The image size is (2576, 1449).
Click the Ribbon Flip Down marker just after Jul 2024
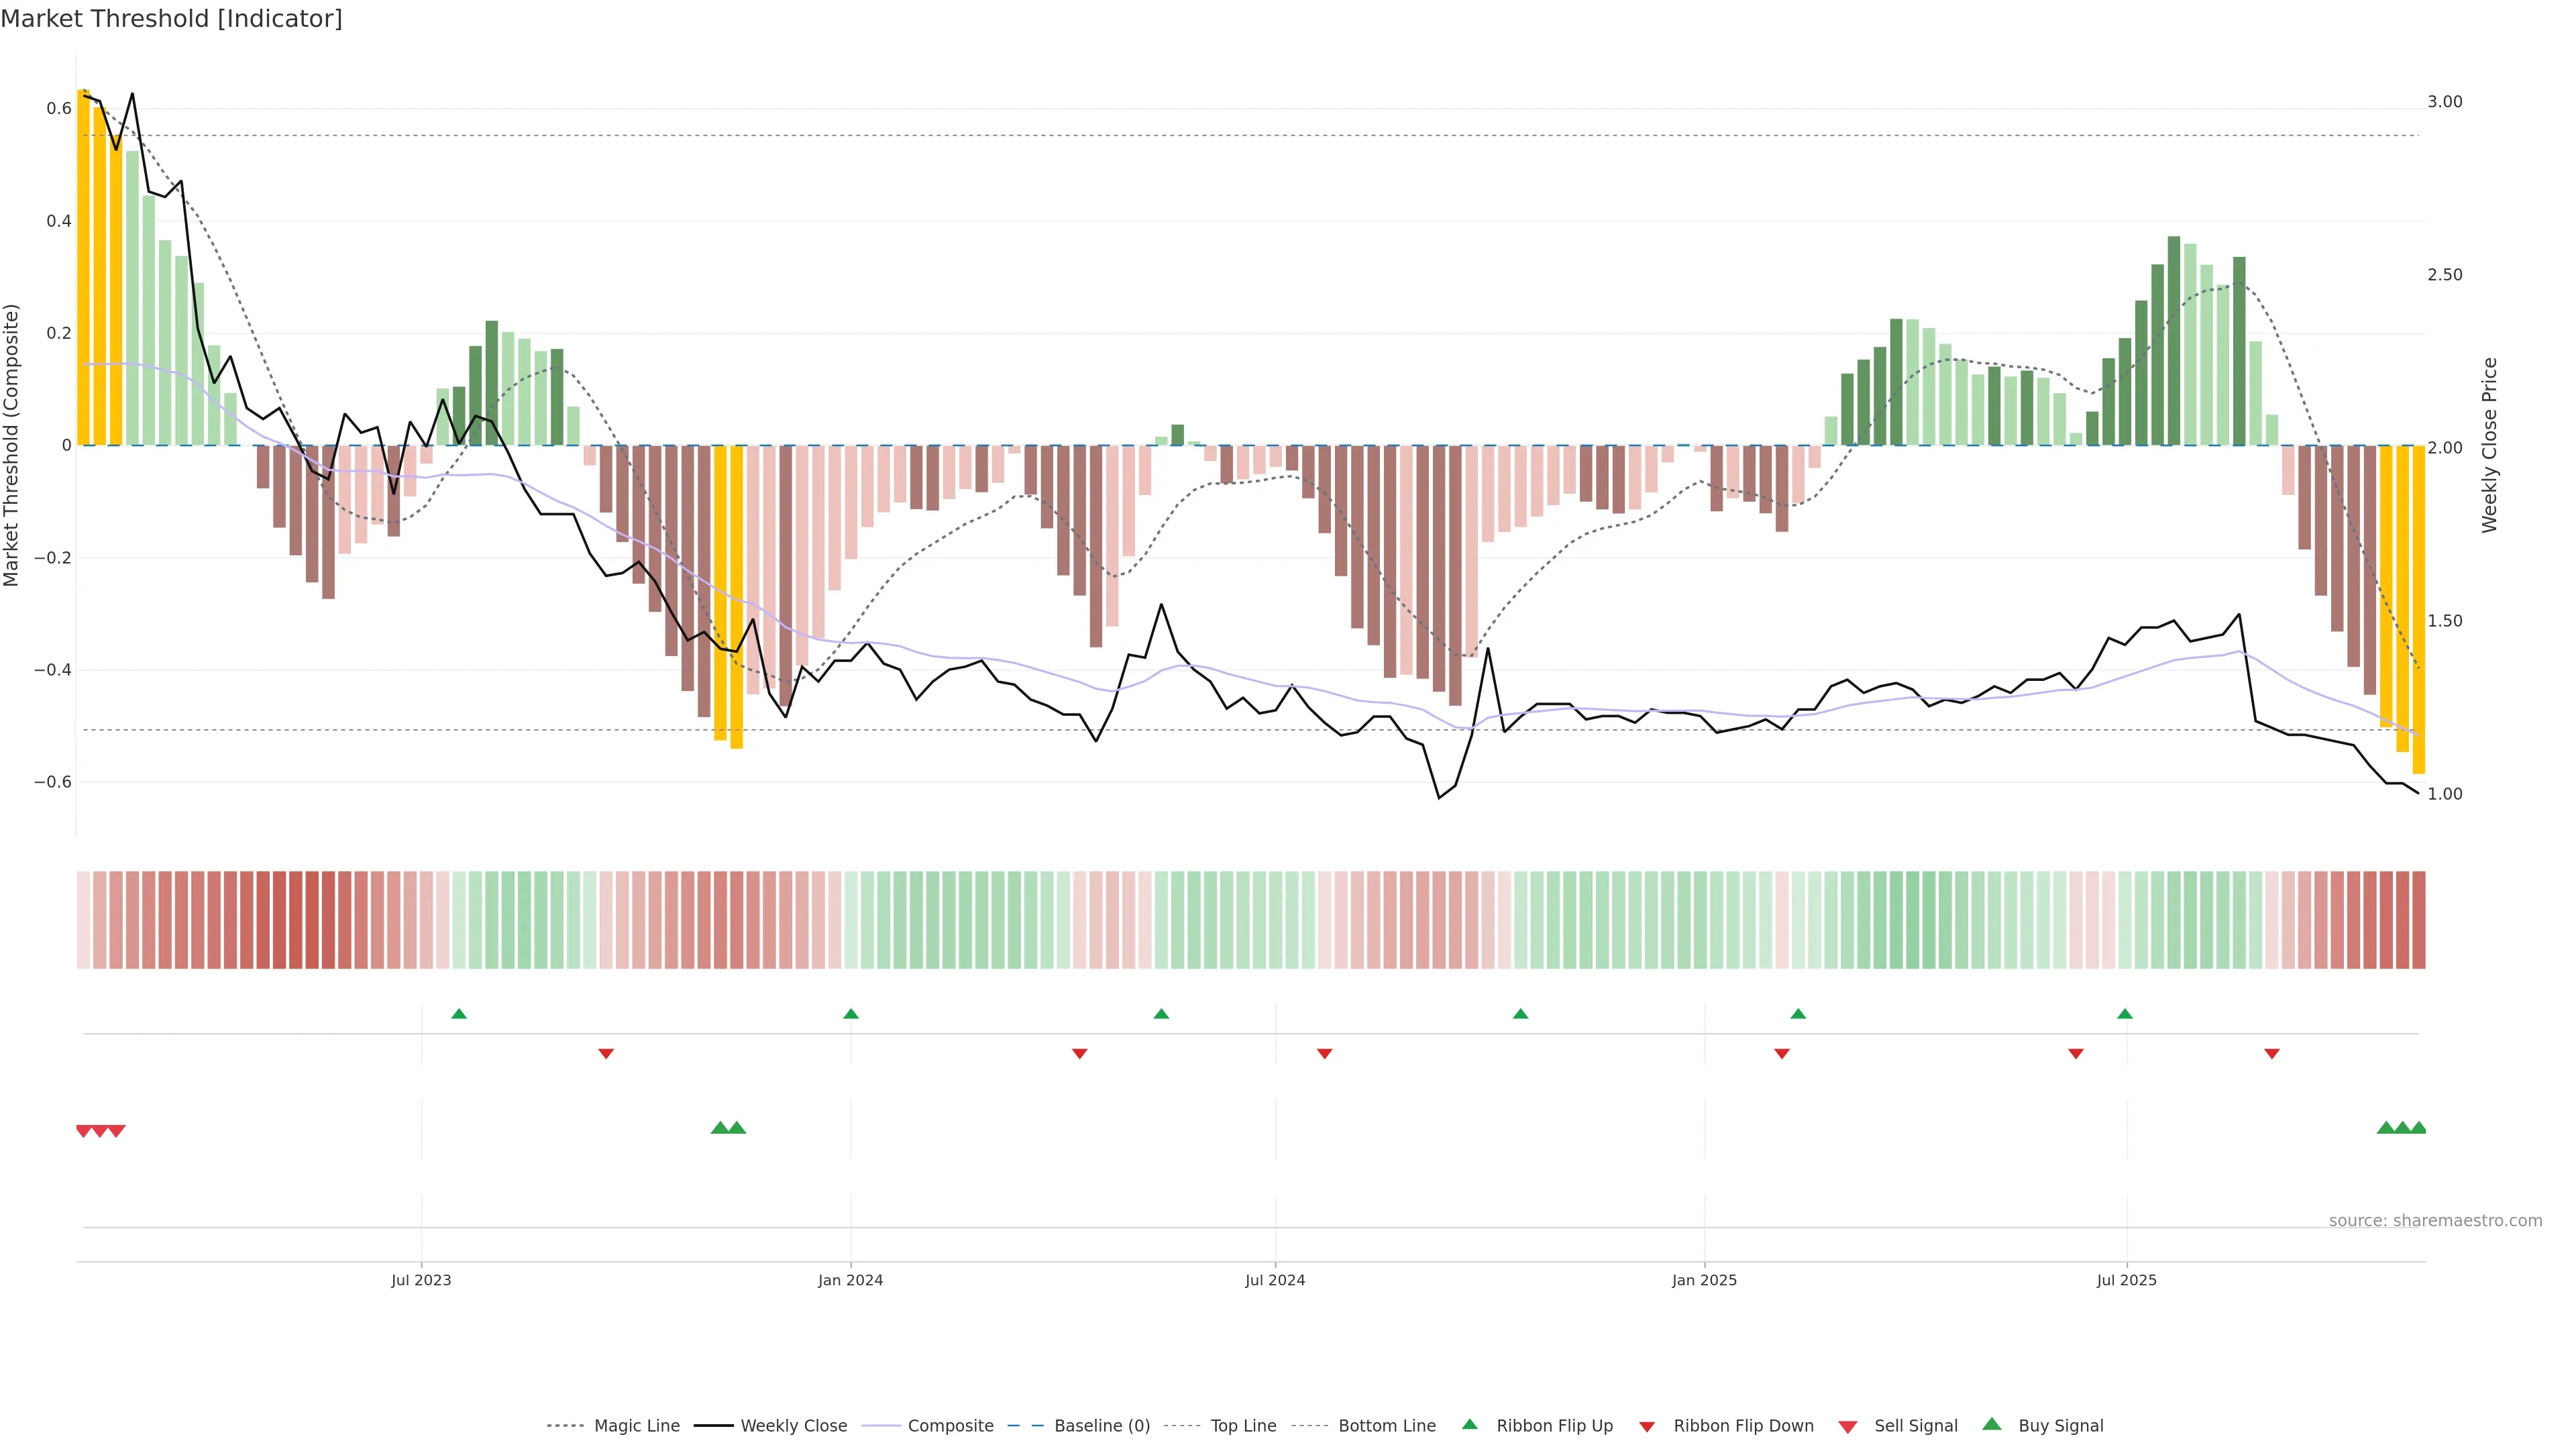[x=1324, y=1053]
